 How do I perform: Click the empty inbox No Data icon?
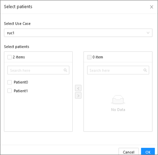point(118,100)
